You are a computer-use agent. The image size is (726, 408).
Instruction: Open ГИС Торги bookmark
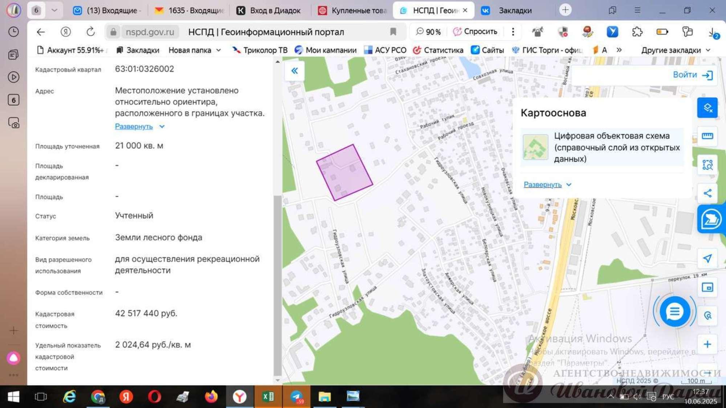pos(547,50)
